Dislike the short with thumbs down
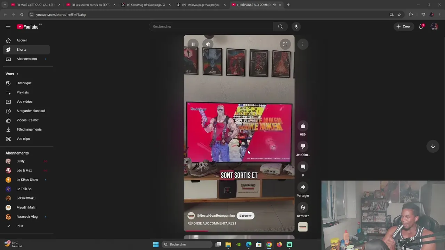The image size is (445, 250). (x=303, y=147)
